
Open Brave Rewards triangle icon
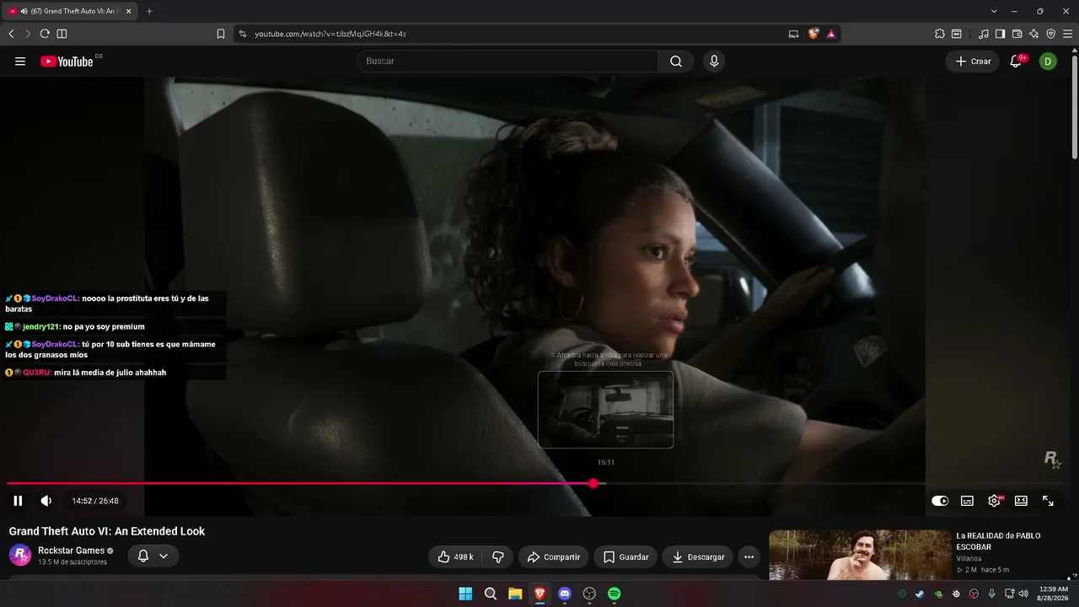832,34
